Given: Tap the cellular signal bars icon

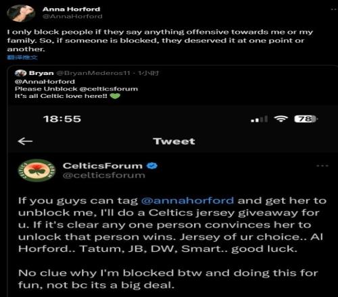Looking at the screenshot, I should coord(260,119).
